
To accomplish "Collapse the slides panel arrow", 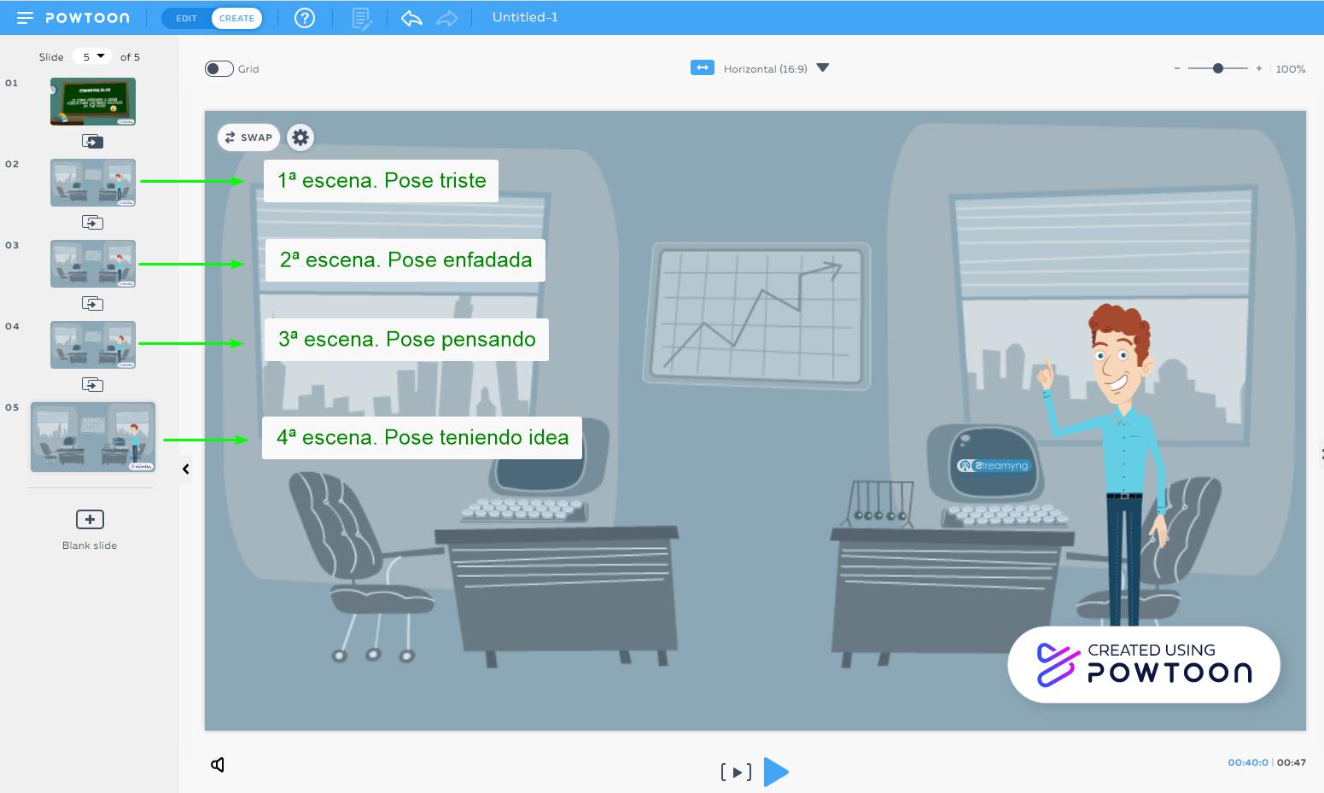I will click(185, 469).
